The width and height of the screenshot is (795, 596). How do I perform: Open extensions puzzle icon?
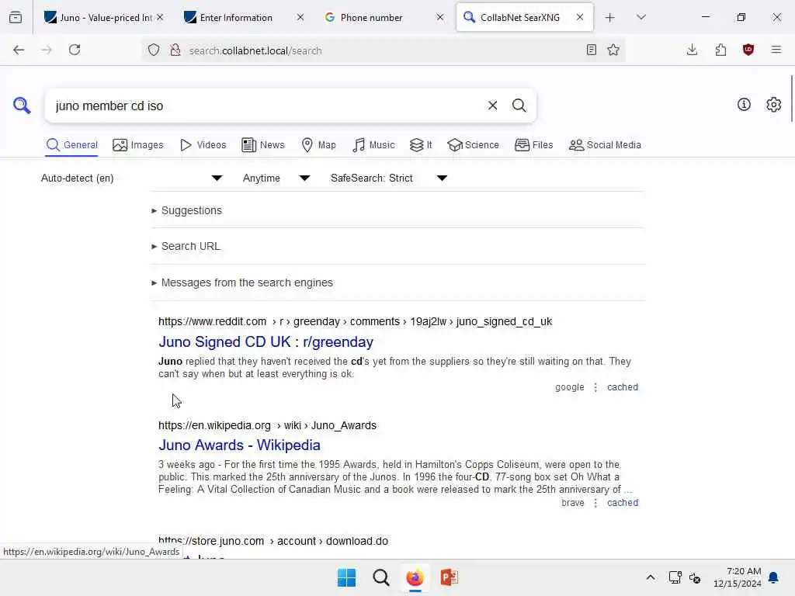point(720,50)
